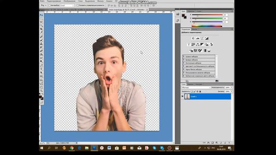Switch to the Образцы tab
This screenshot has width=276, height=155.
(191, 11)
